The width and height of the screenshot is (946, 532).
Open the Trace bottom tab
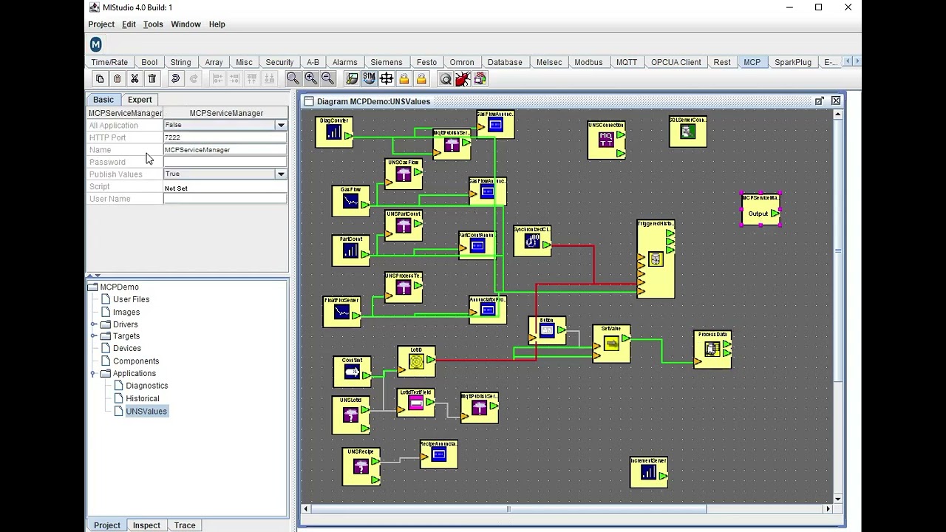pyautogui.click(x=185, y=525)
